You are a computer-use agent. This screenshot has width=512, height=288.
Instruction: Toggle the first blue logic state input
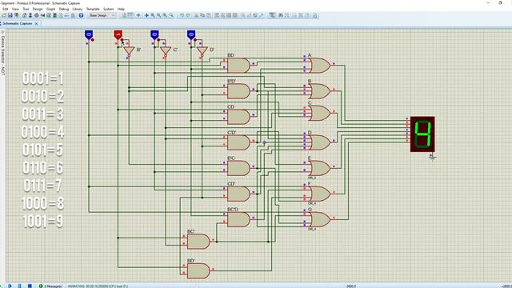click(x=89, y=34)
